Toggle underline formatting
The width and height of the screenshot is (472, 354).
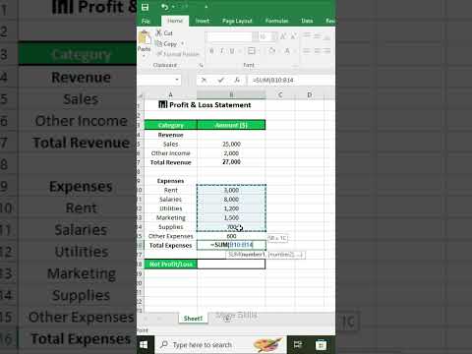(232, 51)
